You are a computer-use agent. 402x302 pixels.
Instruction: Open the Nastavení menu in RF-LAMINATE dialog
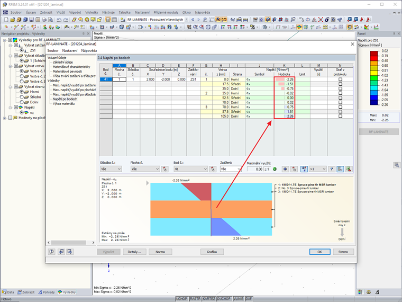coord(70,50)
